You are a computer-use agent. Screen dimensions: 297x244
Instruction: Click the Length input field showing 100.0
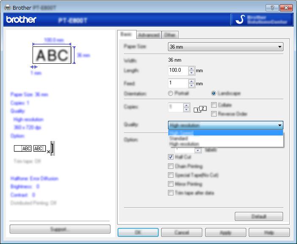[178, 70]
